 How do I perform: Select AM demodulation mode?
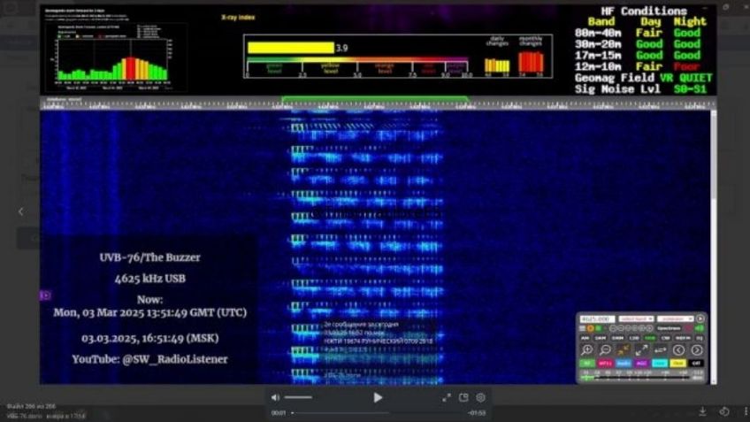[x=585, y=338]
